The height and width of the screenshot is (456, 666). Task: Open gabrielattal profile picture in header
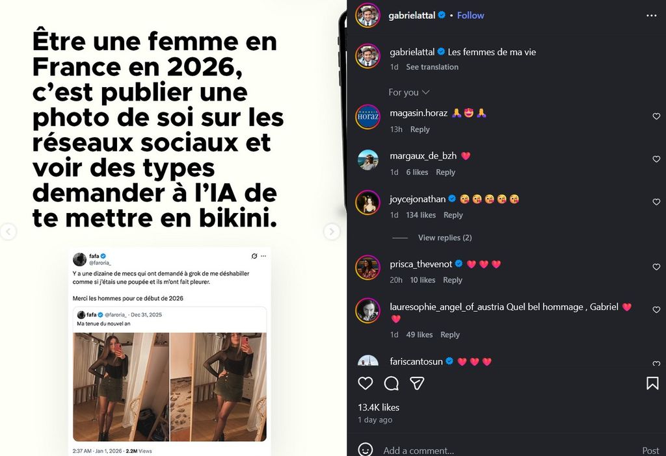368,16
